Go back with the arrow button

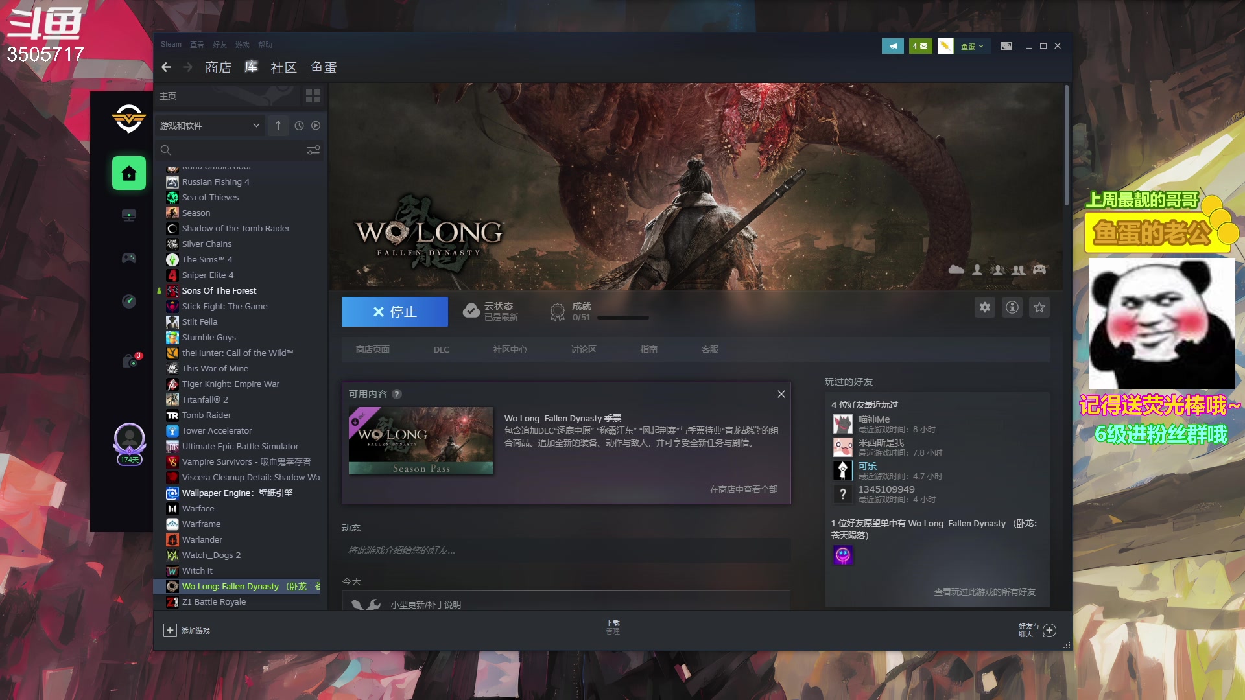coord(166,67)
